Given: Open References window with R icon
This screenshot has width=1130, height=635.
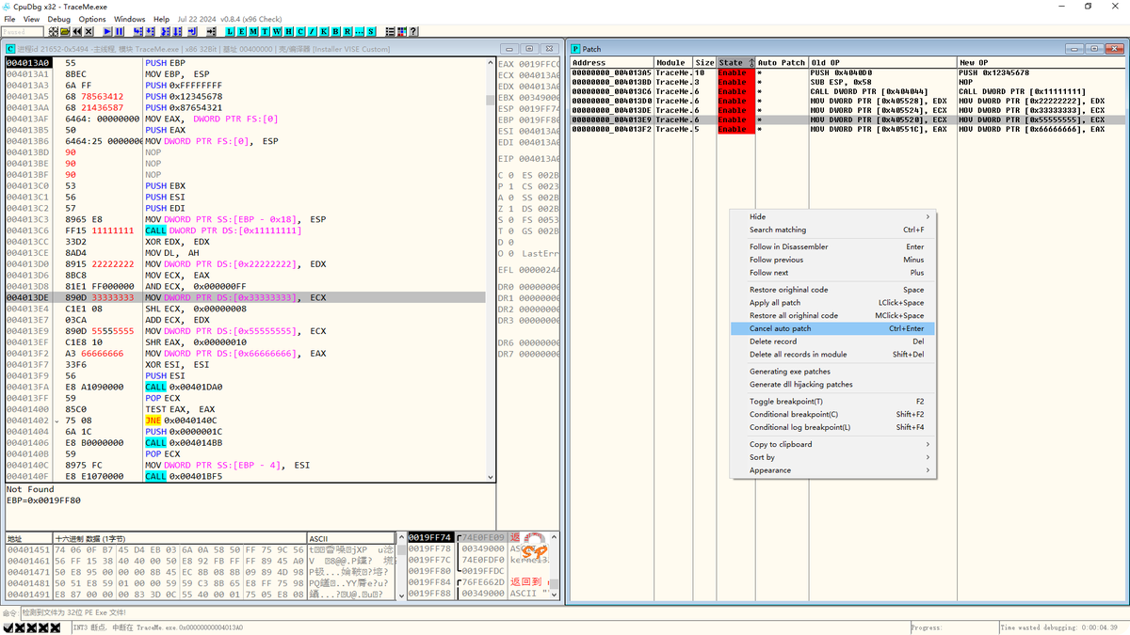Looking at the screenshot, I should tap(347, 31).
